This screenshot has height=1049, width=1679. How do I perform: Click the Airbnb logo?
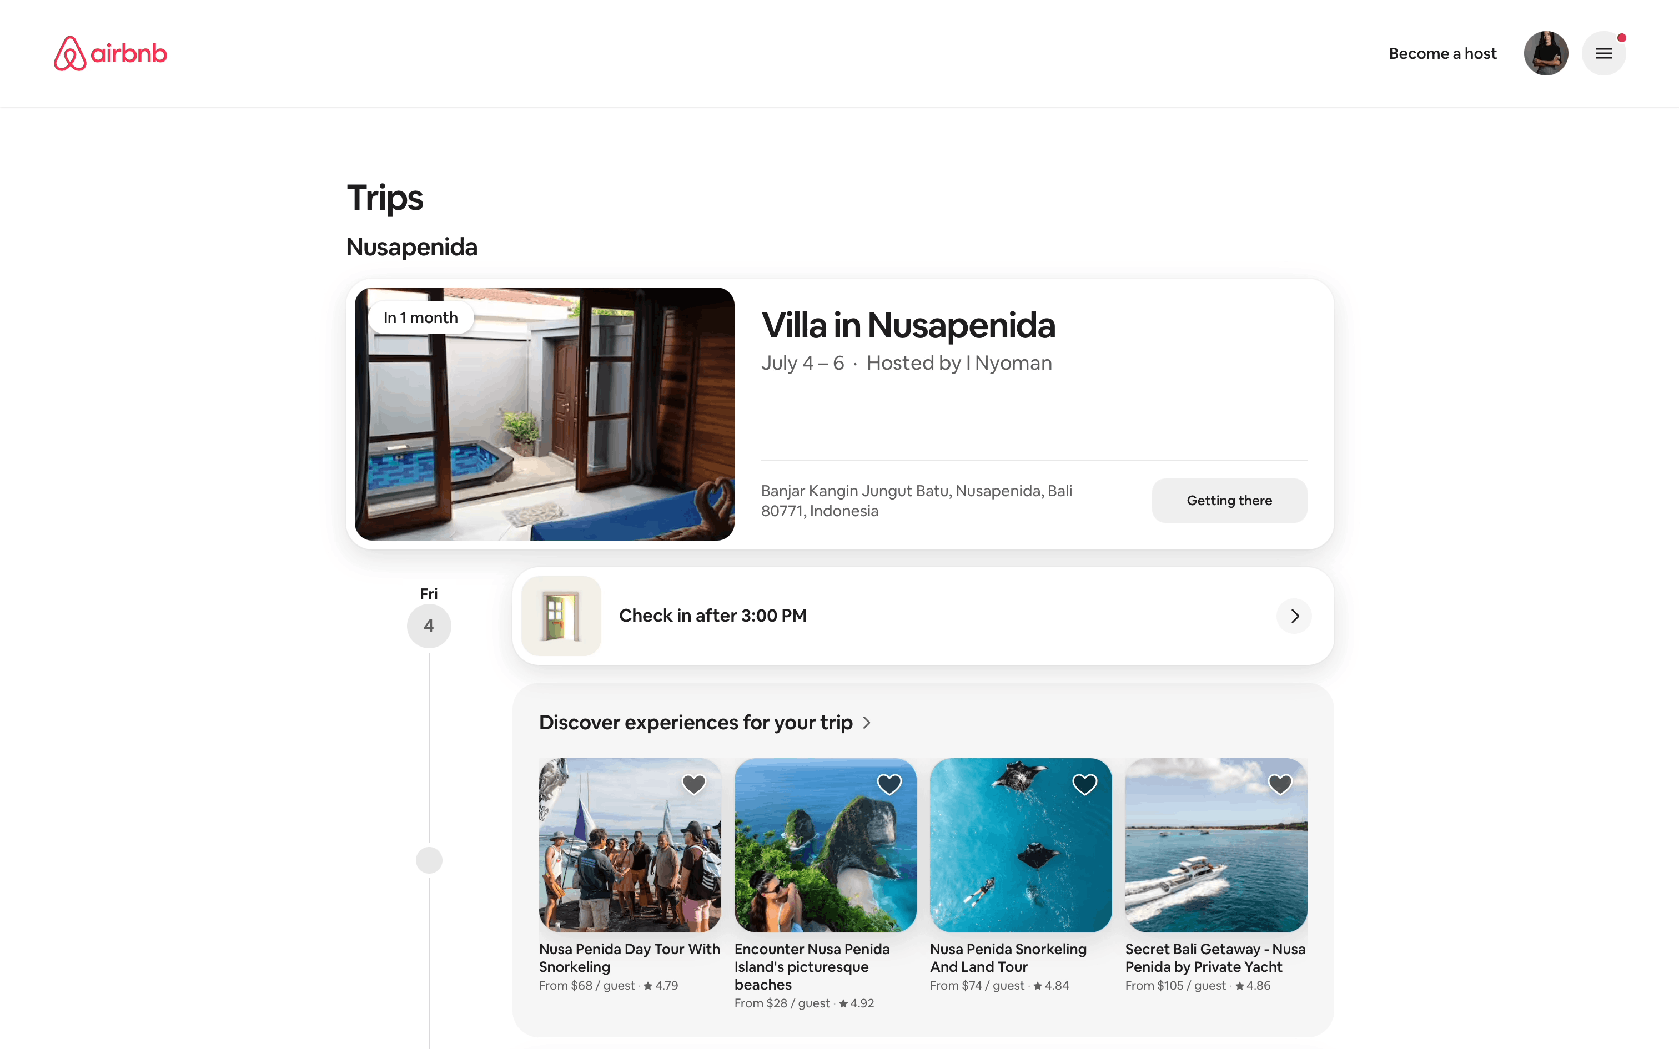point(110,53)
